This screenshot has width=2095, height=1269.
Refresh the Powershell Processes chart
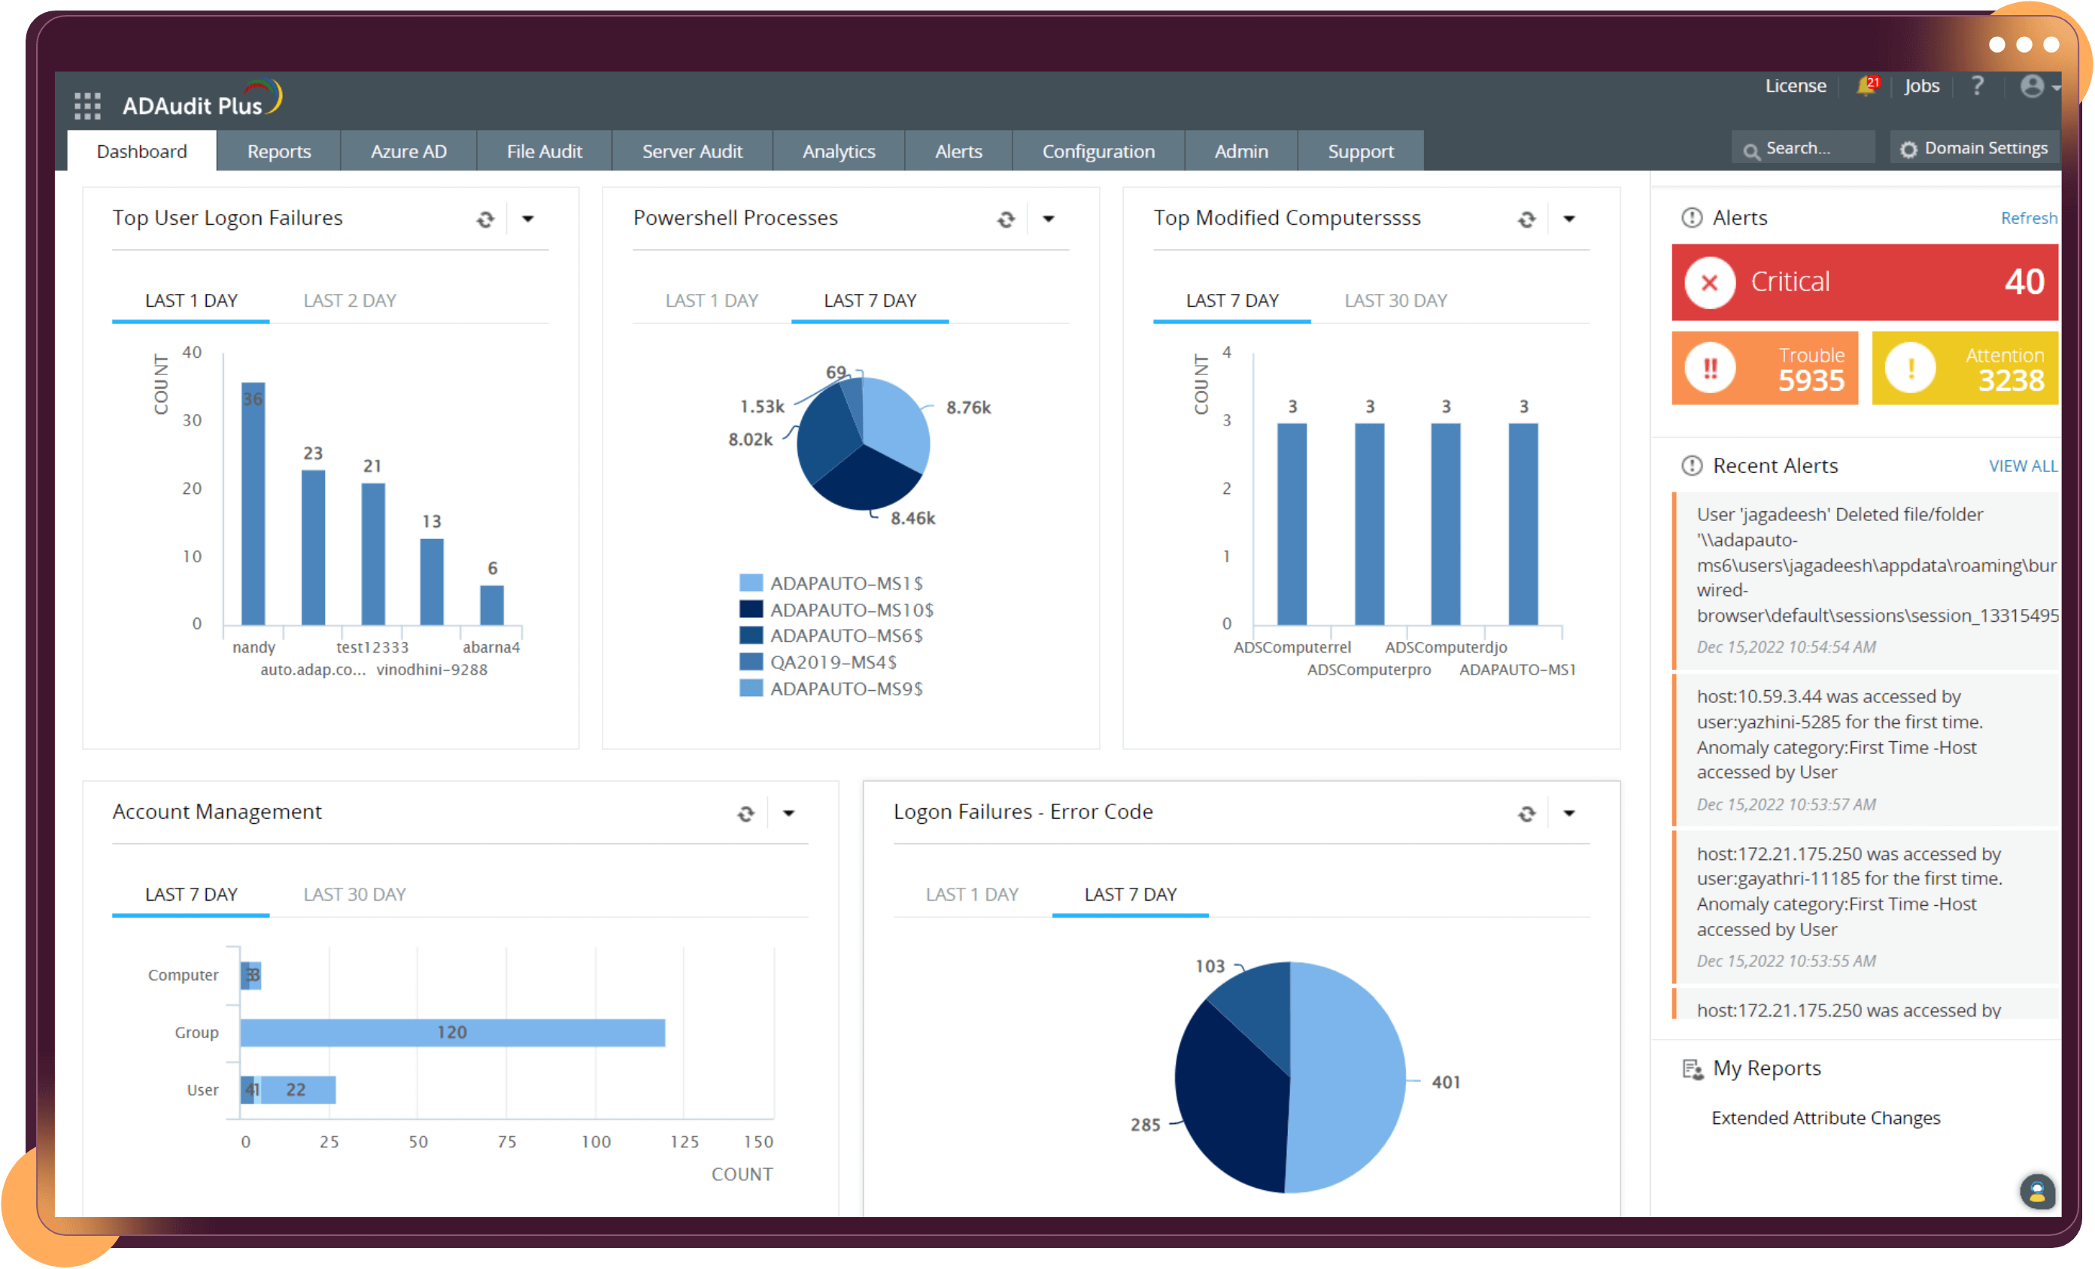[x=1007, y=220]
